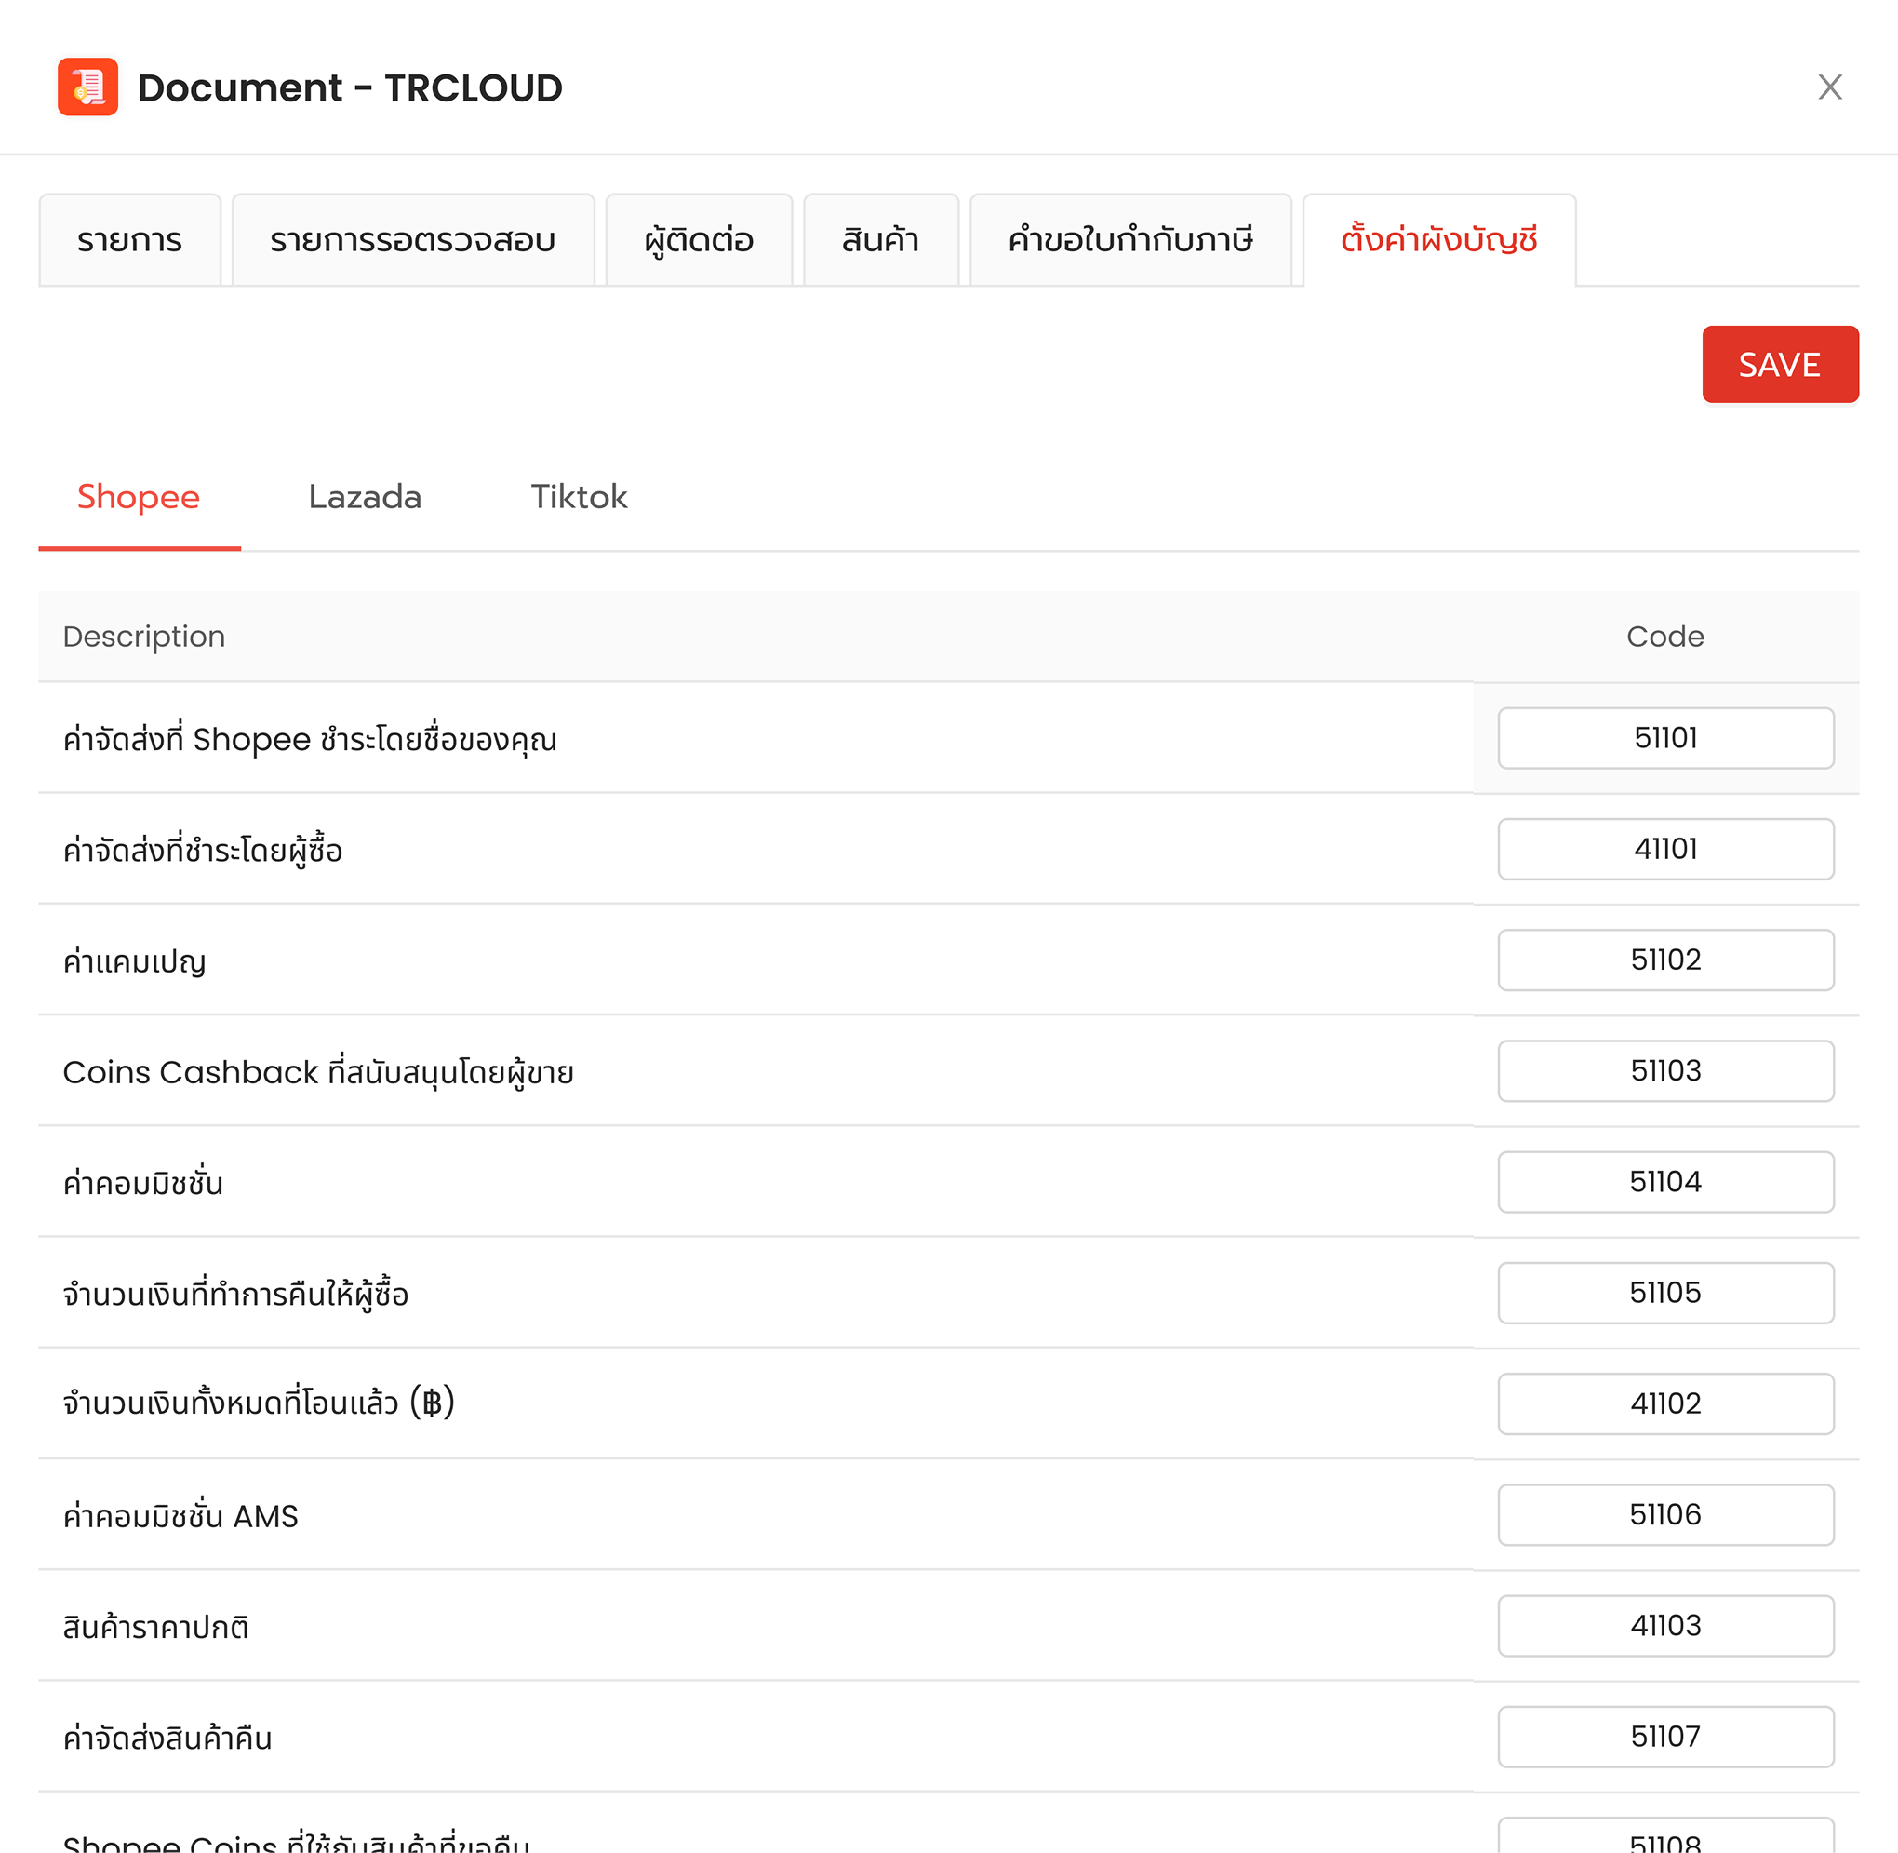Select the สินค้า tab

point(880,239)
